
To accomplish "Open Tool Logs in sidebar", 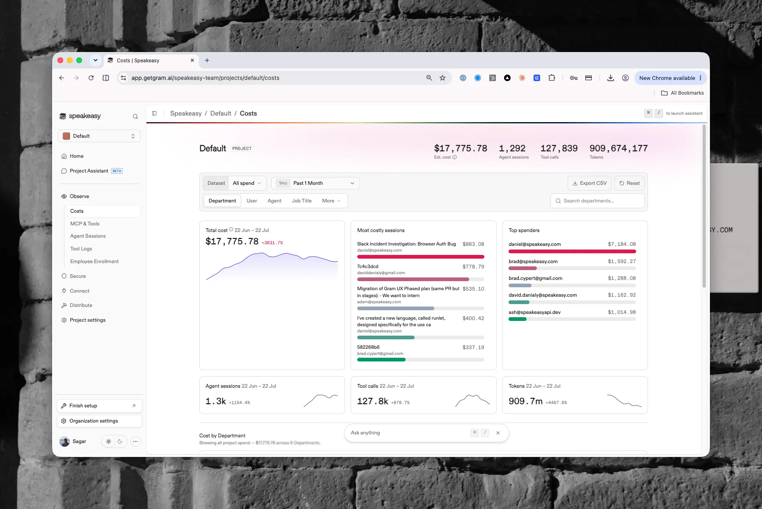I will tap(81, 249).
